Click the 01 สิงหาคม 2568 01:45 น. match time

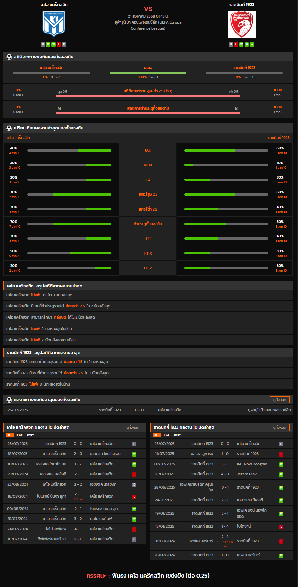(x=148, y=16)
